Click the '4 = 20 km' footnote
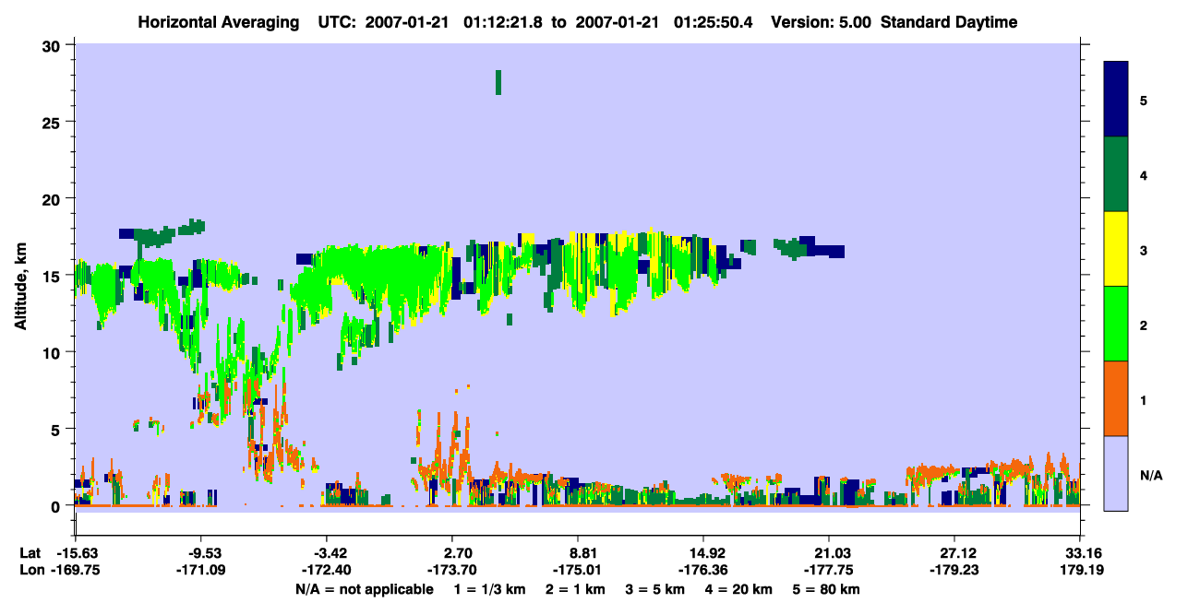 tap(739, 589)
